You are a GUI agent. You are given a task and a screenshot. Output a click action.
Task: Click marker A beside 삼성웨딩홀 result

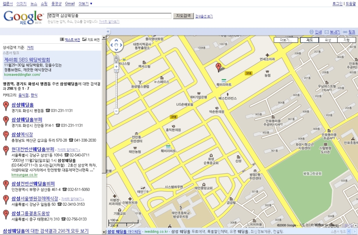[6, 106]
